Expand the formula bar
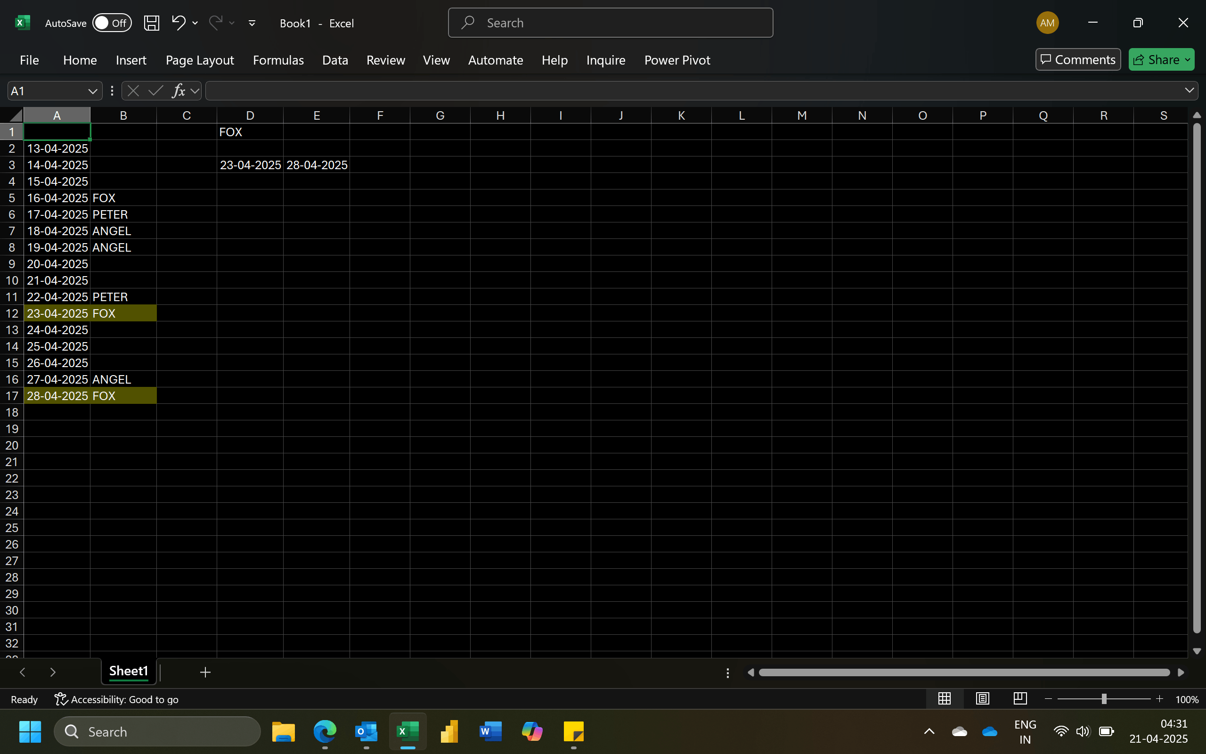This screenshot has height=754, width=1206. coord(1189,90)
